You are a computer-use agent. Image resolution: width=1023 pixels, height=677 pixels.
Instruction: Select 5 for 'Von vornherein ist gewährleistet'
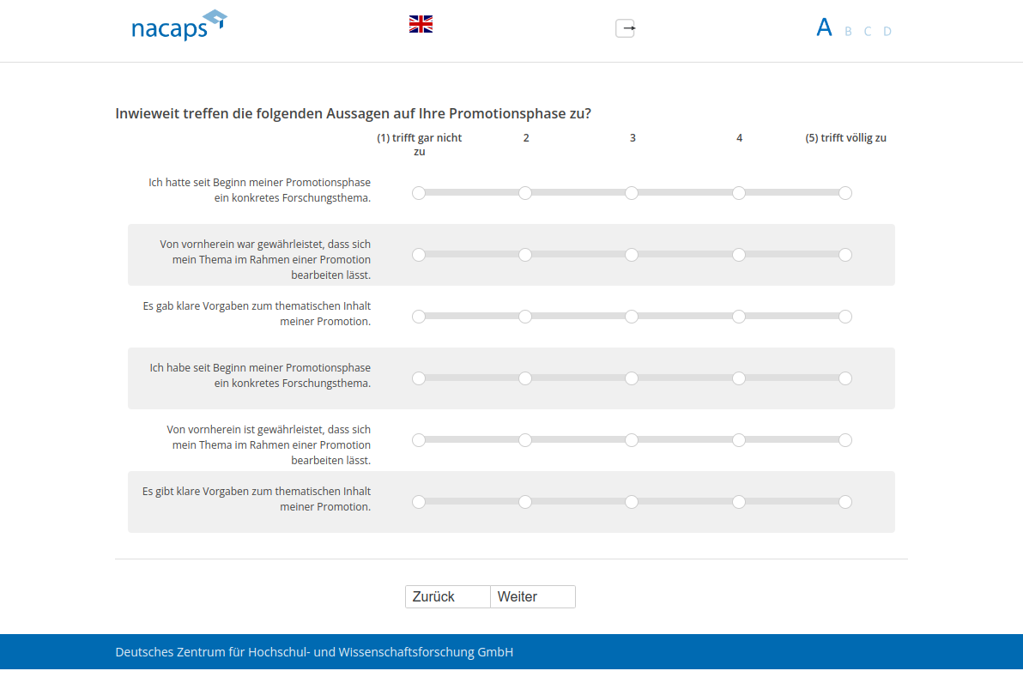point(845,440)
